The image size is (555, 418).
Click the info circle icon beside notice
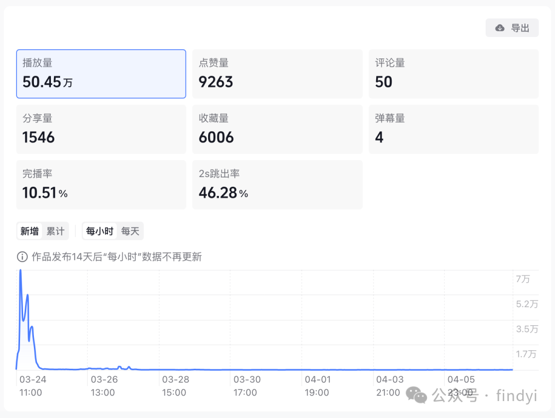click(22, 257)
